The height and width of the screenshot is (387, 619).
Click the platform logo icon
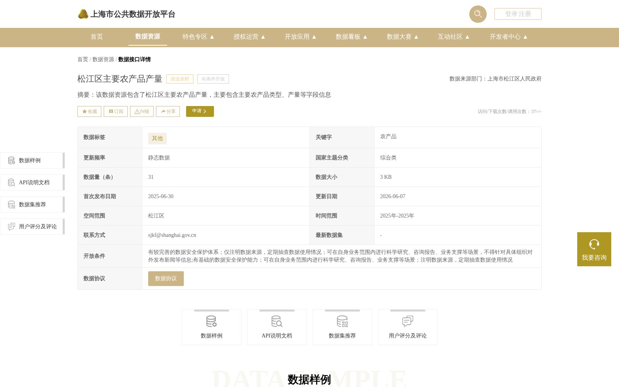(x=83, y=14)
